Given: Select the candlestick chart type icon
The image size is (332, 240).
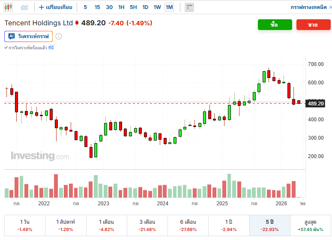Looking at the screenshot, I should pos(8,7).
